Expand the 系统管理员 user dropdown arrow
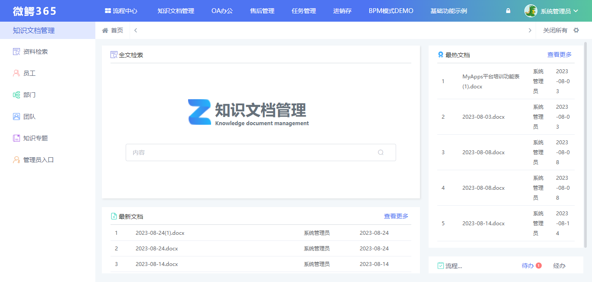Screen dimensions: 592x282 [576, 11]
